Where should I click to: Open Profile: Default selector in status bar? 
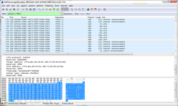click(68, 103)
